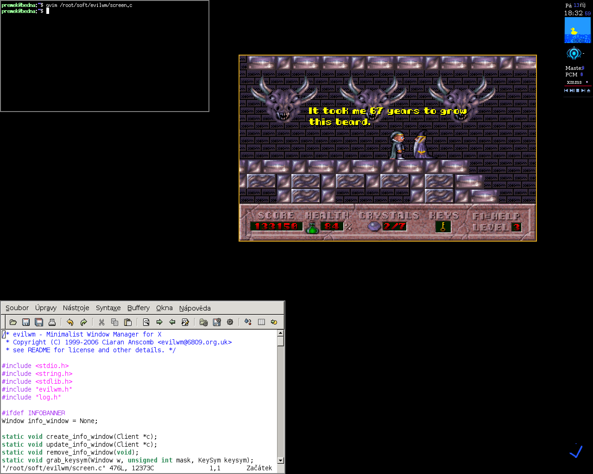Adjust the PCM volume knob

(581, 75)
